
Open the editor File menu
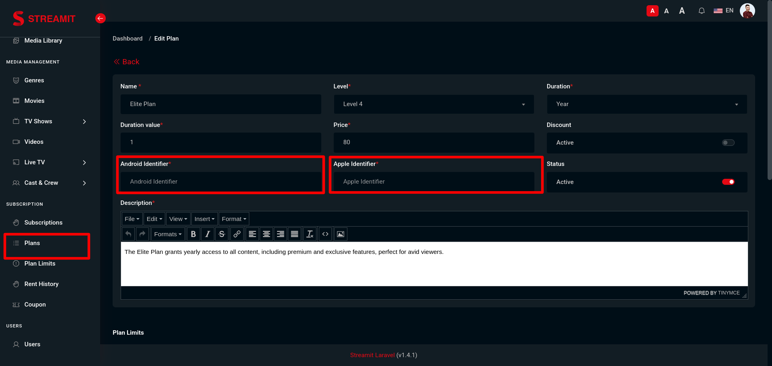(132, 219)
